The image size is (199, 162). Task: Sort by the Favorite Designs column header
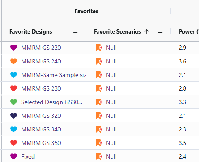(x=30, y=31)
